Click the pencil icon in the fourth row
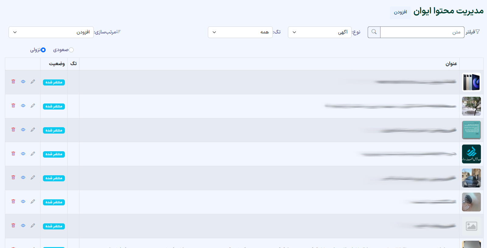 [x=33, y=154]
